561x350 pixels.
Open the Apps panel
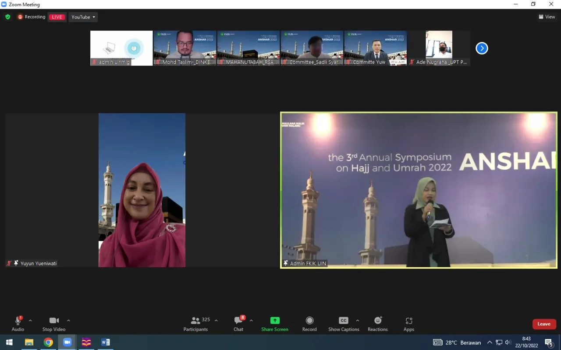click(409, 324)
